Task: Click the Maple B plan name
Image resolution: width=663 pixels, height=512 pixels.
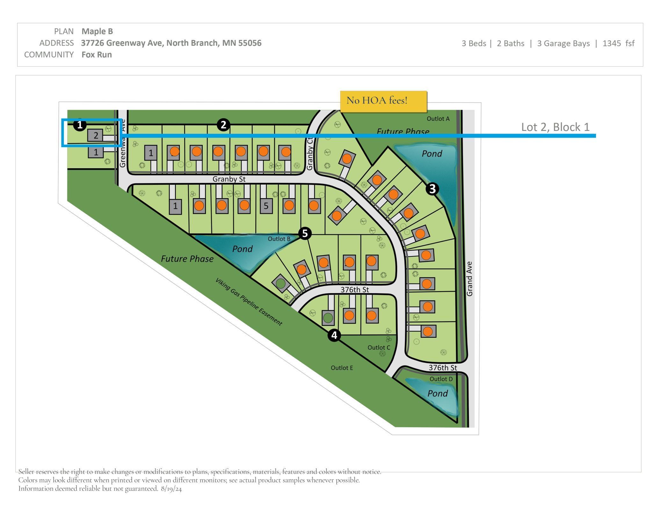Action: [x=97, y=31]
